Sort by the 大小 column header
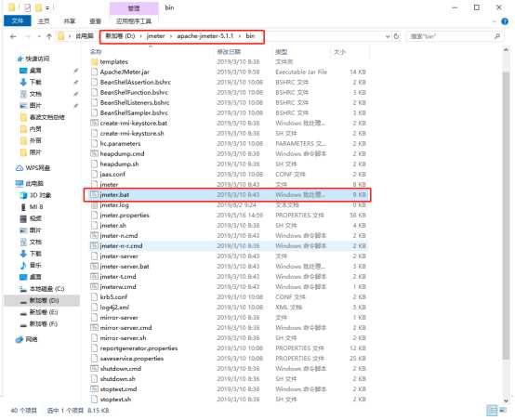This screenshot has height=420, width=515. click(x=339, y=51)
